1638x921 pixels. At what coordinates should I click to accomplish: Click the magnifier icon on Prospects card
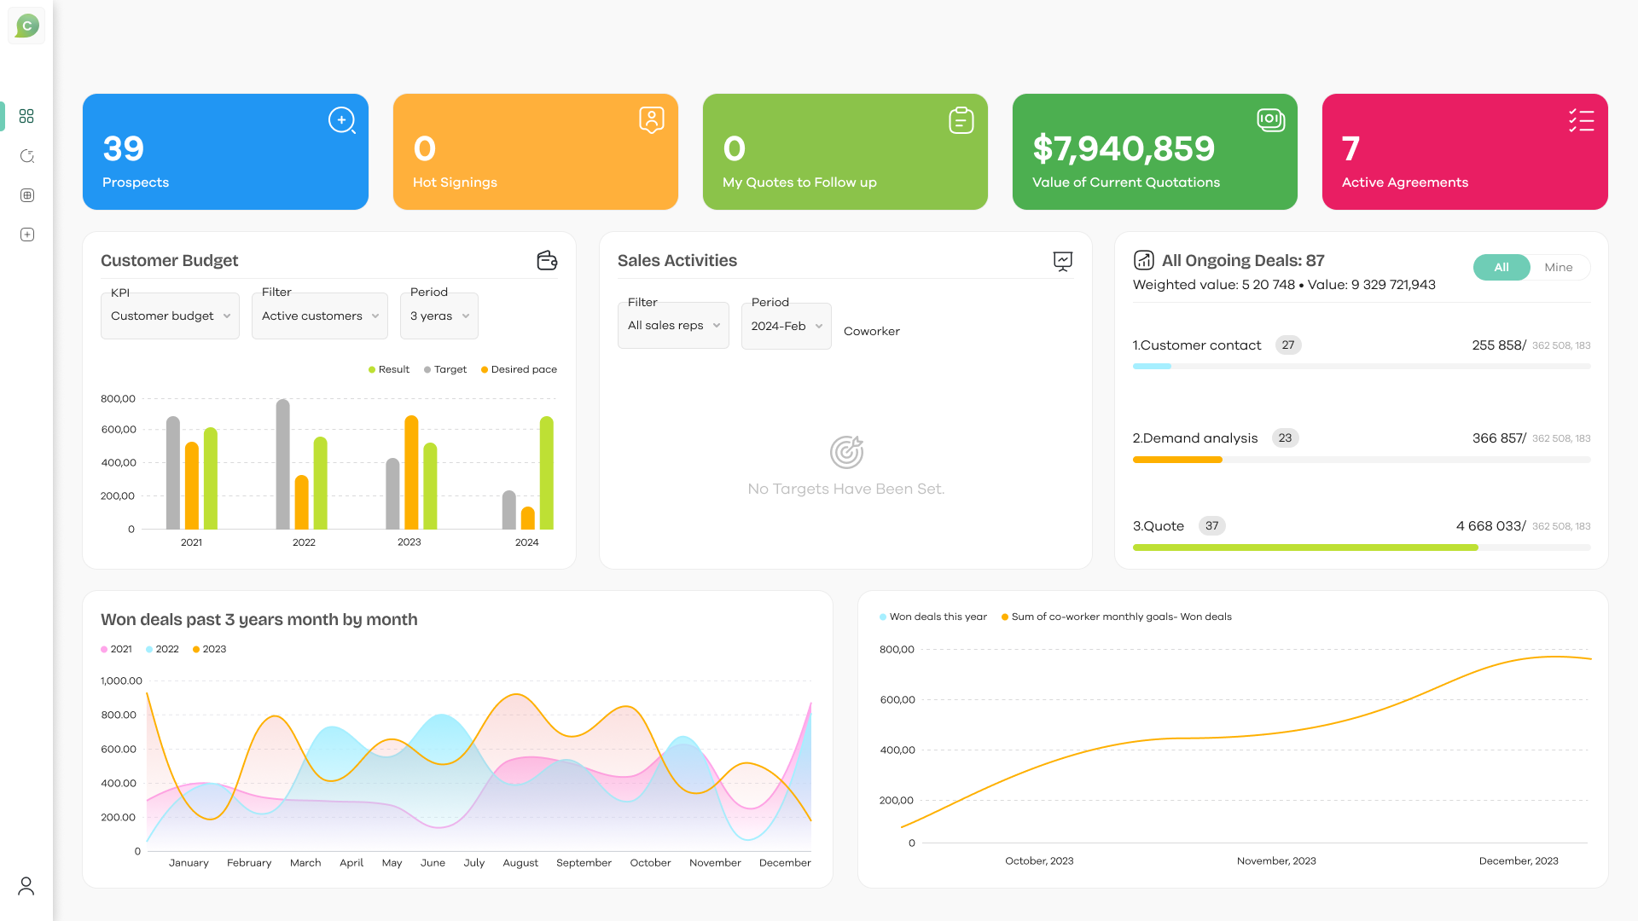(x=341, y=120)
